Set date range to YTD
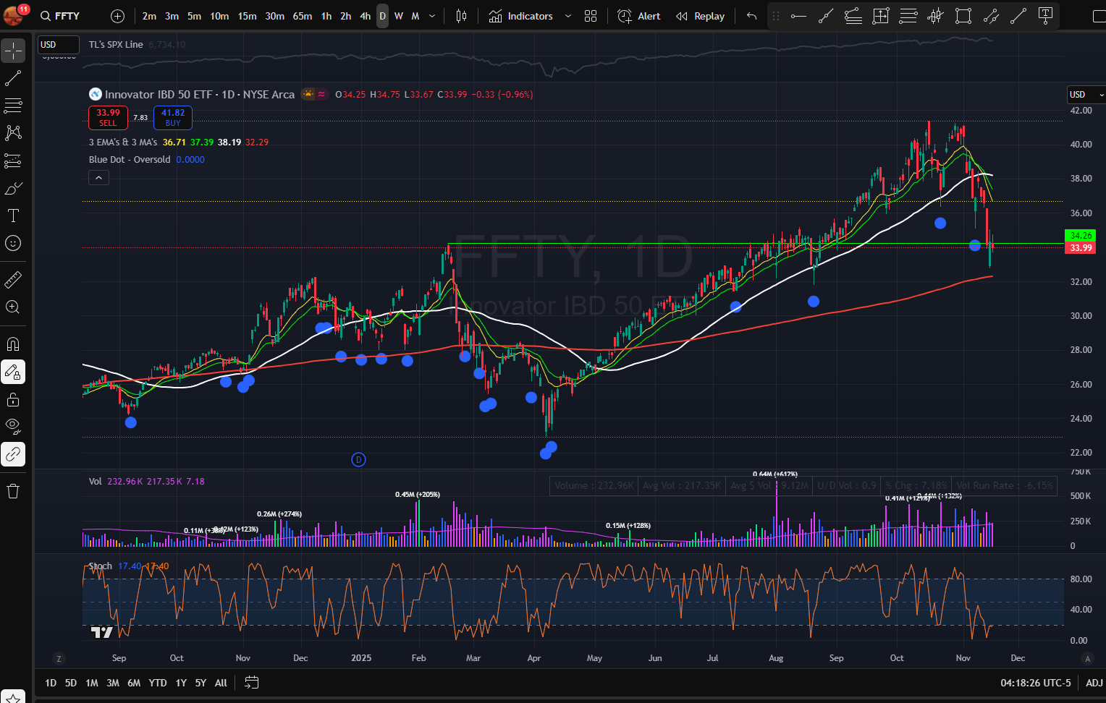Image resolution: width=1106 pixels, height=703 pixels. click(158, 683)
